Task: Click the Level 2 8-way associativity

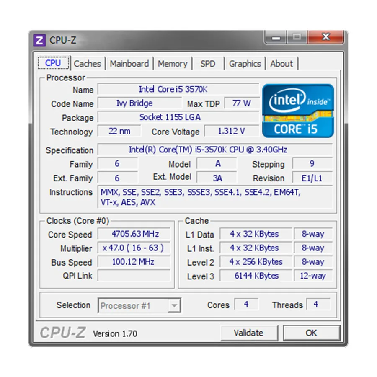Action: pyautogui.click(x=313, y=262)
